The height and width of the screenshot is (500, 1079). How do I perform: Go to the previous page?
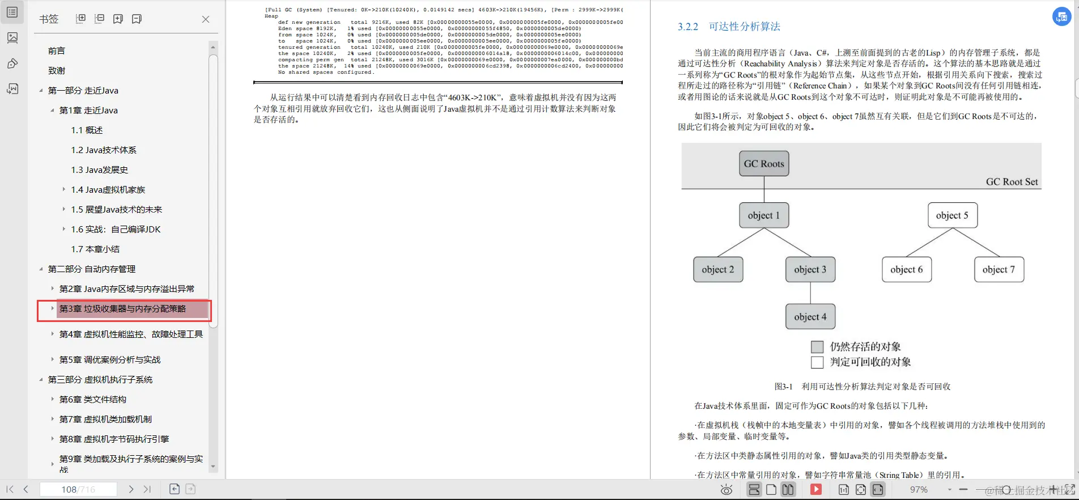[26, 489]
